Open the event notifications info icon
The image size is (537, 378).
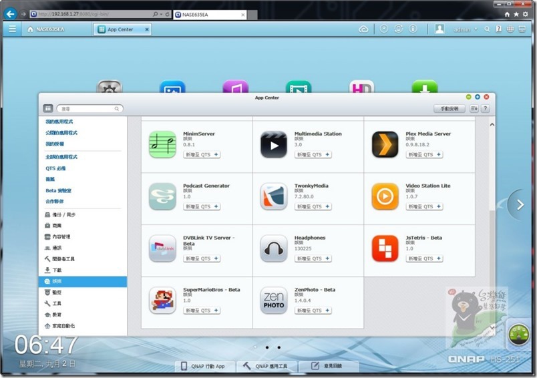tap(413, 29)
